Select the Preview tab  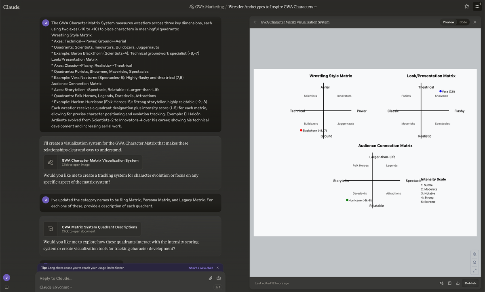448,22
